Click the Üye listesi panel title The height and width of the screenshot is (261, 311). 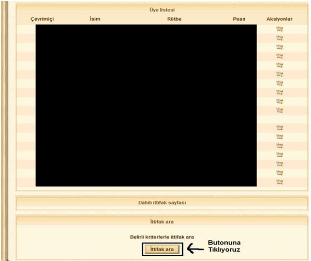[x=162, y=10]
